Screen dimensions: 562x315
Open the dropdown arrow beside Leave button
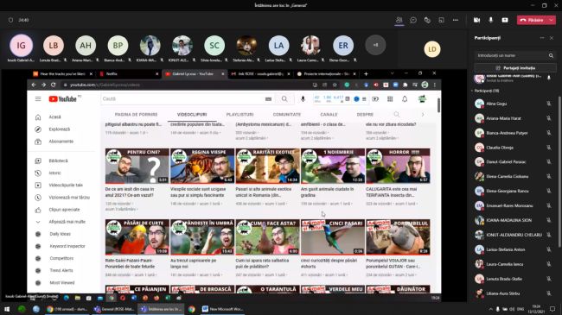coord(552,20)
